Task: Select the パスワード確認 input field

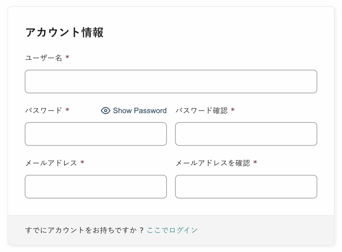Action: (246, 134)
